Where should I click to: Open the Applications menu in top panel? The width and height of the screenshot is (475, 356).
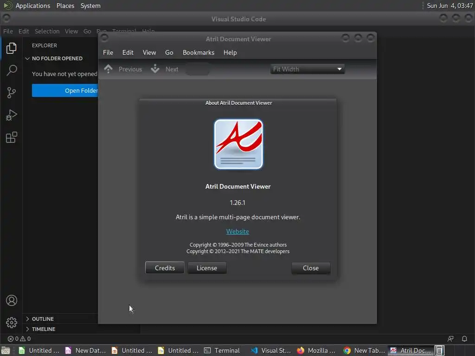point(33,6)
